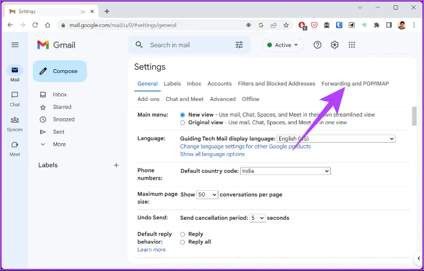This screenshot has width=424, height=271.
Task: Click Show all language options link
Action: pos(213,154)
